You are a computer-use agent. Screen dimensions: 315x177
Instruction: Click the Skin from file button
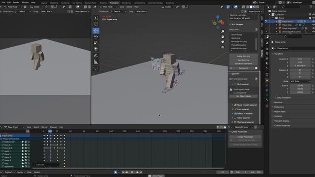[x=244, y=60]
